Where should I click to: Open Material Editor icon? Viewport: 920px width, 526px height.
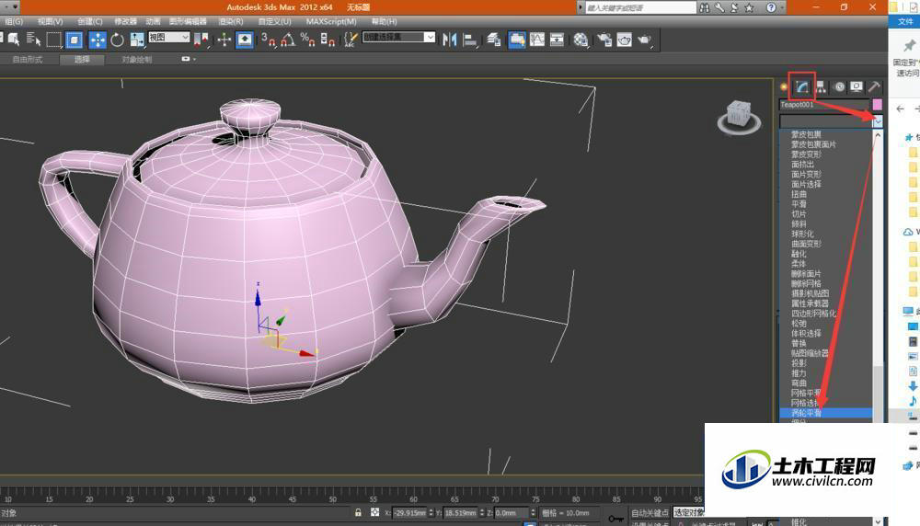point(581,40)
